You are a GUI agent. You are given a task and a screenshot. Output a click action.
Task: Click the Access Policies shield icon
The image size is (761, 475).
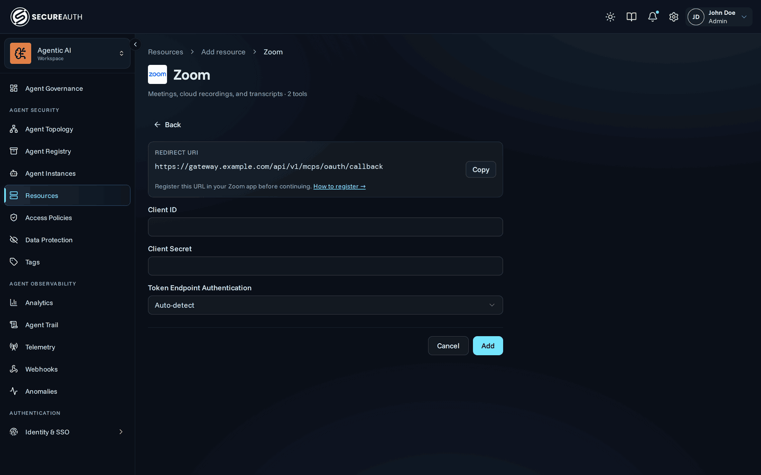click(14, 217)
